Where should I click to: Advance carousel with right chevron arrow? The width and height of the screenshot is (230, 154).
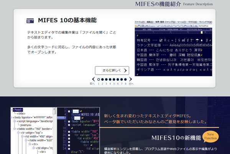coord(130,79)
